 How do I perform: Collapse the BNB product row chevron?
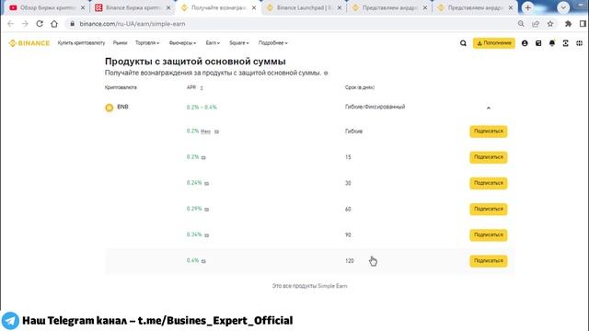(x=489, y=108)
